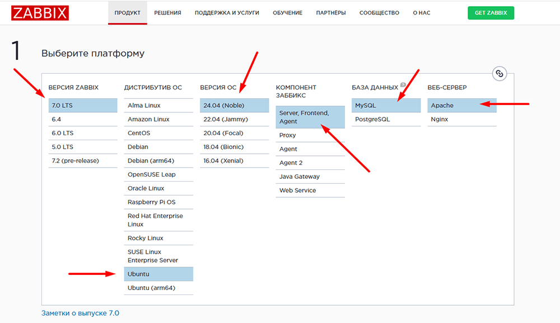Open the ПАРТНЕРЫ menu item
This screenshot has width=560, height=323.
coord(331,13)
